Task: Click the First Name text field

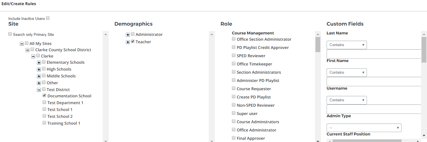Action: tap(374, 81)
